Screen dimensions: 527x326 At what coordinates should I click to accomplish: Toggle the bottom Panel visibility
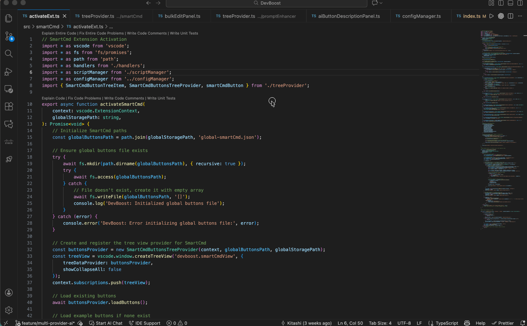click(510, 3)
